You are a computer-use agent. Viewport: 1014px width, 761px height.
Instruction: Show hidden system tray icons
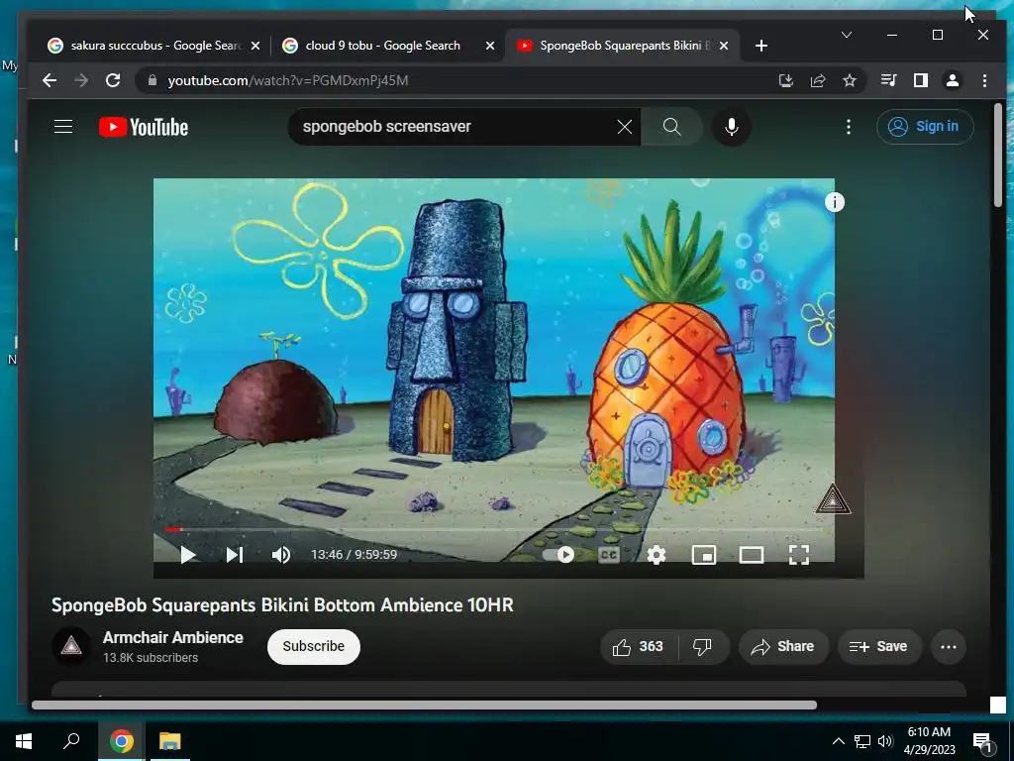838,741
